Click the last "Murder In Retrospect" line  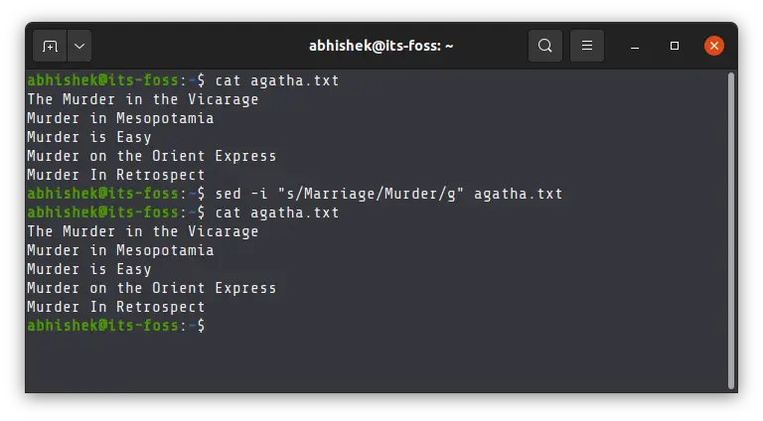pyautogui.click(x=115, y=307)
